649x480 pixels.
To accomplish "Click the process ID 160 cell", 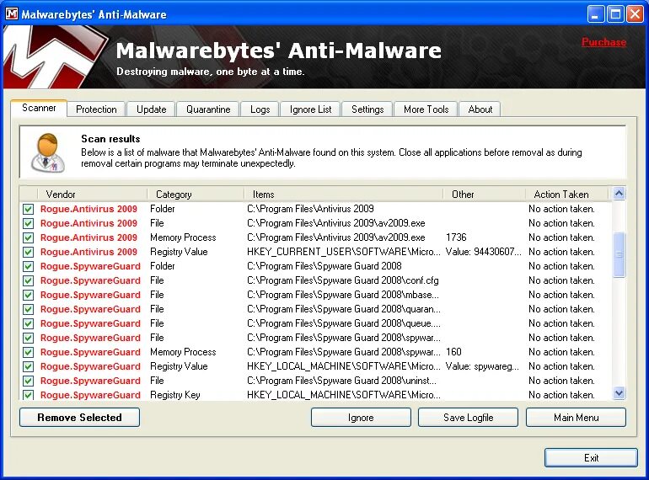I will coord(453,352).
